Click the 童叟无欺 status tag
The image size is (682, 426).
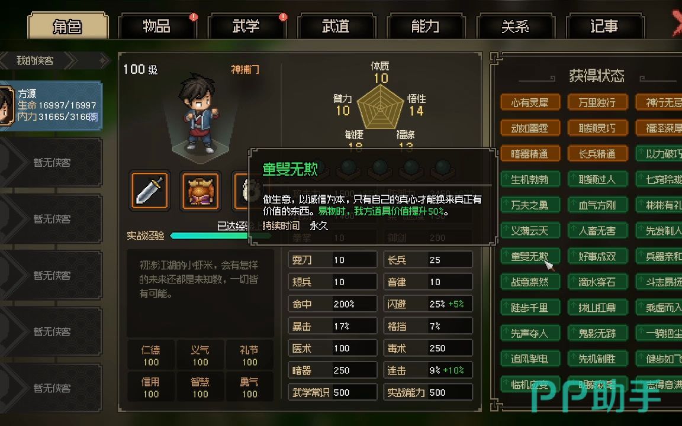530,256
